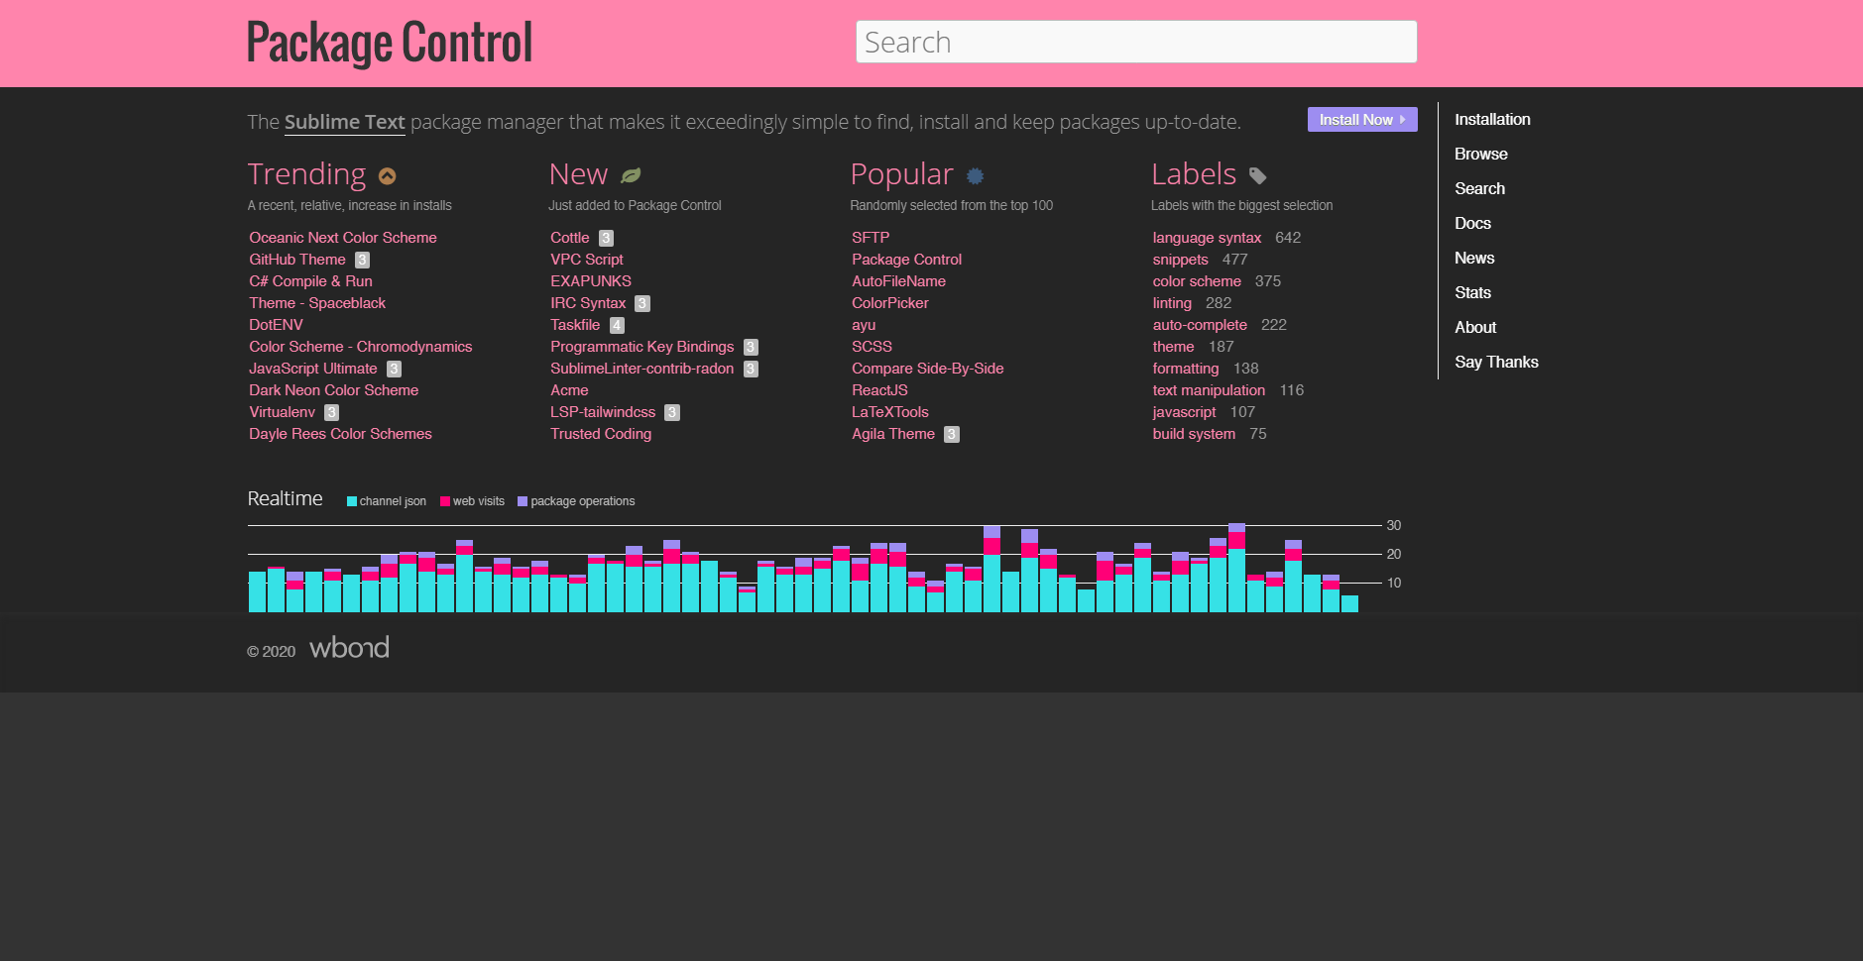Click the channel json legend swatch

(351, 501)
